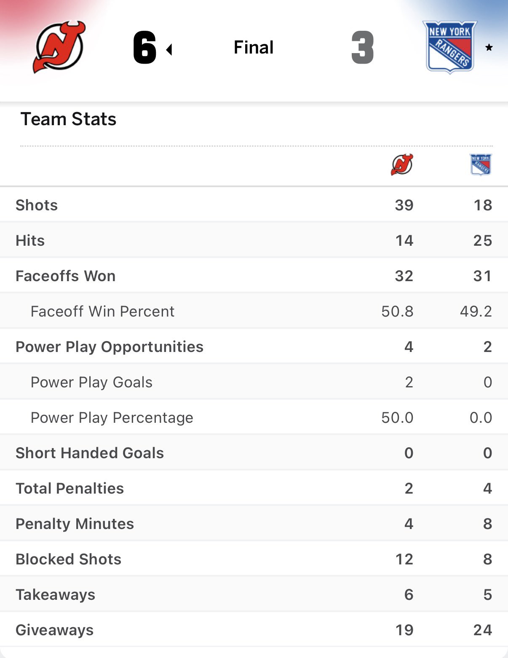This screenshot has height=658, width=508.
Task: Click the small Devils logo column header
Action: tap(402, 164)
